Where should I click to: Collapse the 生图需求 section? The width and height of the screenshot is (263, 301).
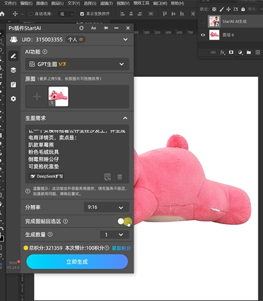pos(125,118)
